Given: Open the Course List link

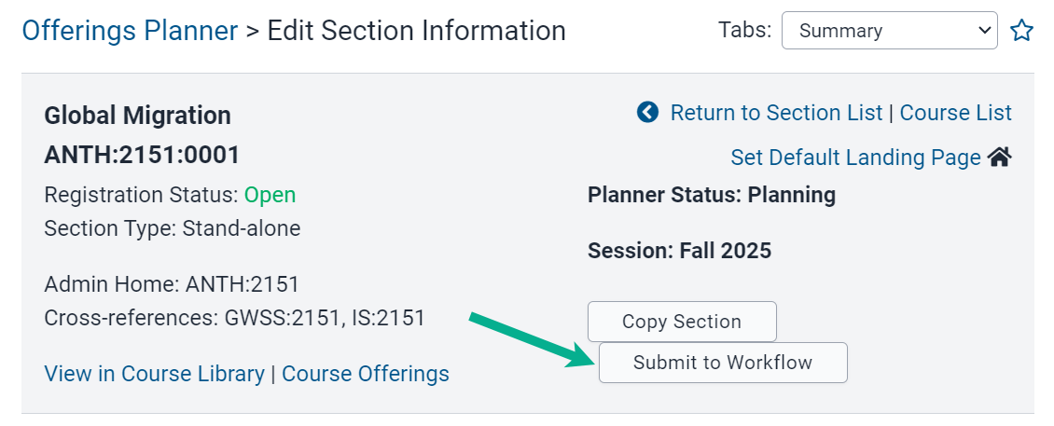Looking at the screenshot, I should [955, 113].
